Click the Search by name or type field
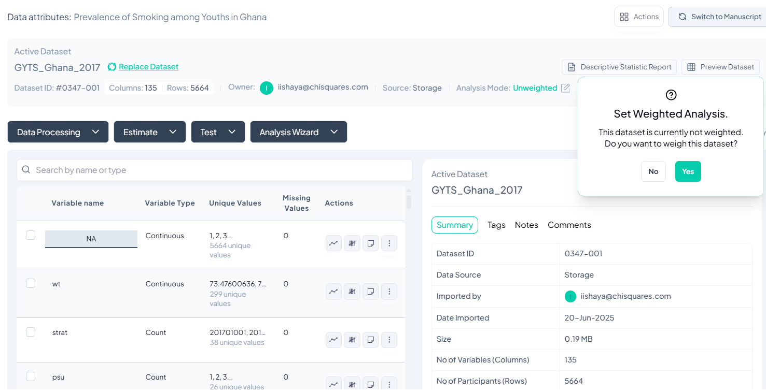The width and height of the screenshot is (766, 392). (215, 170)
